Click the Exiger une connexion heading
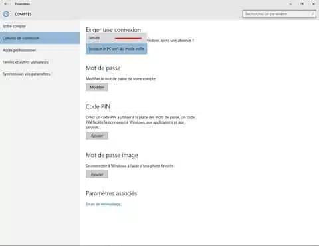The height and width of the screenshot is (246, 319). (113, 30)
